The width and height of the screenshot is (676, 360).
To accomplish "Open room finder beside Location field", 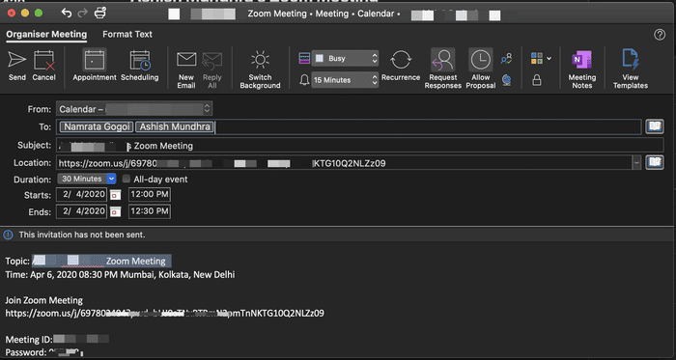I will click(655, 162).
